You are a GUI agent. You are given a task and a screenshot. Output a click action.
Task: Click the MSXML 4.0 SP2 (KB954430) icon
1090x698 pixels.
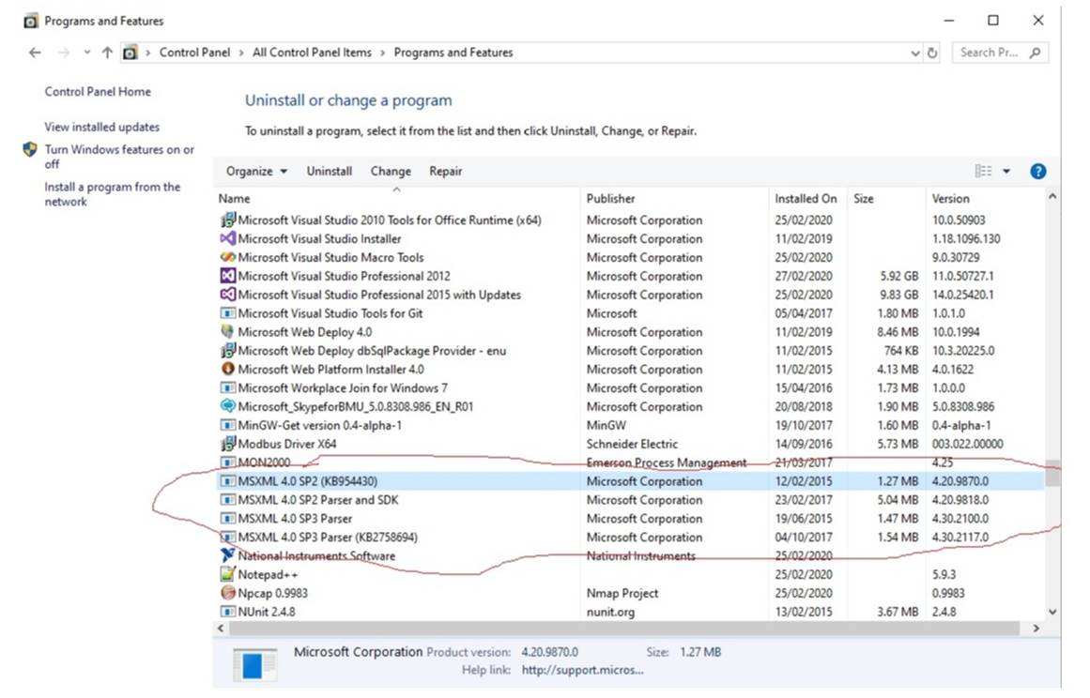(227, 481)
